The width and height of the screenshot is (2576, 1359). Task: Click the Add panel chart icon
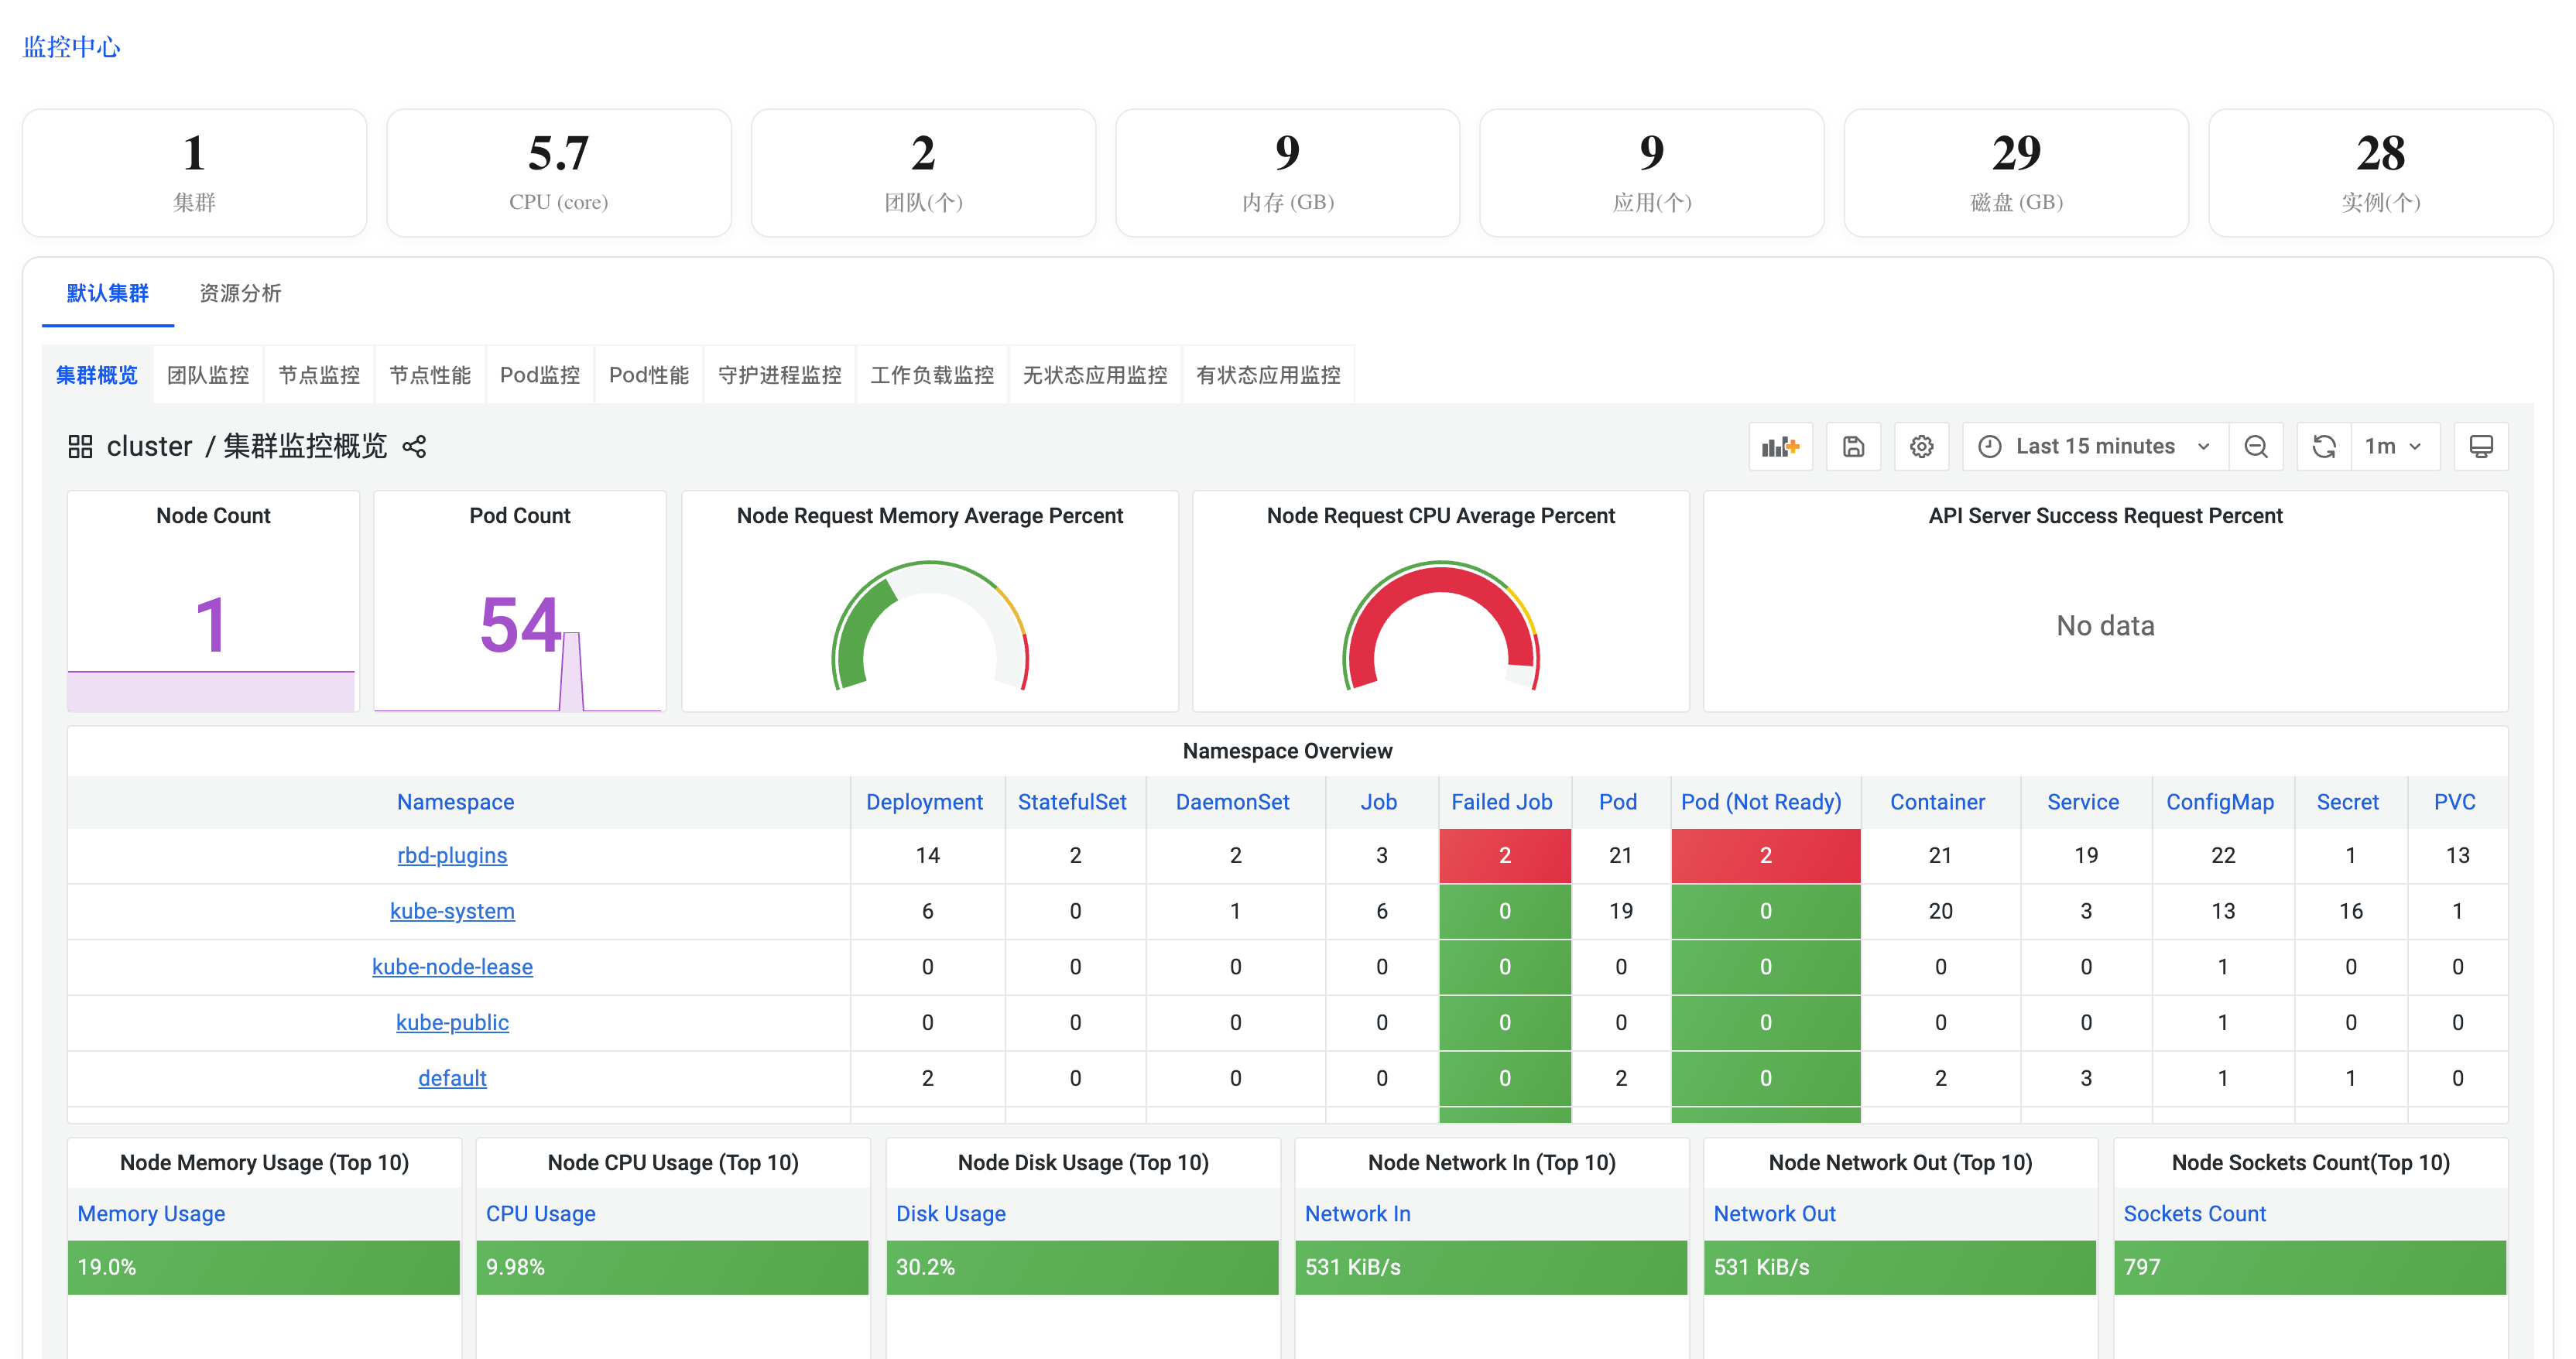[1780, 446]
